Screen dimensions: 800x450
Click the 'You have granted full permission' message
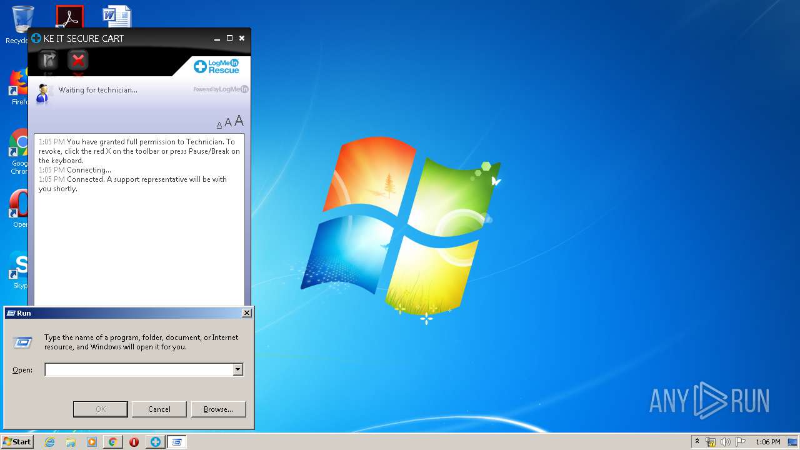coord(139,151)
